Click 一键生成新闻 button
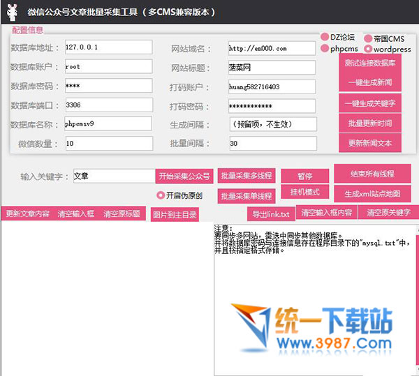The height and width of the screenshot is (376, 419). 370,82
